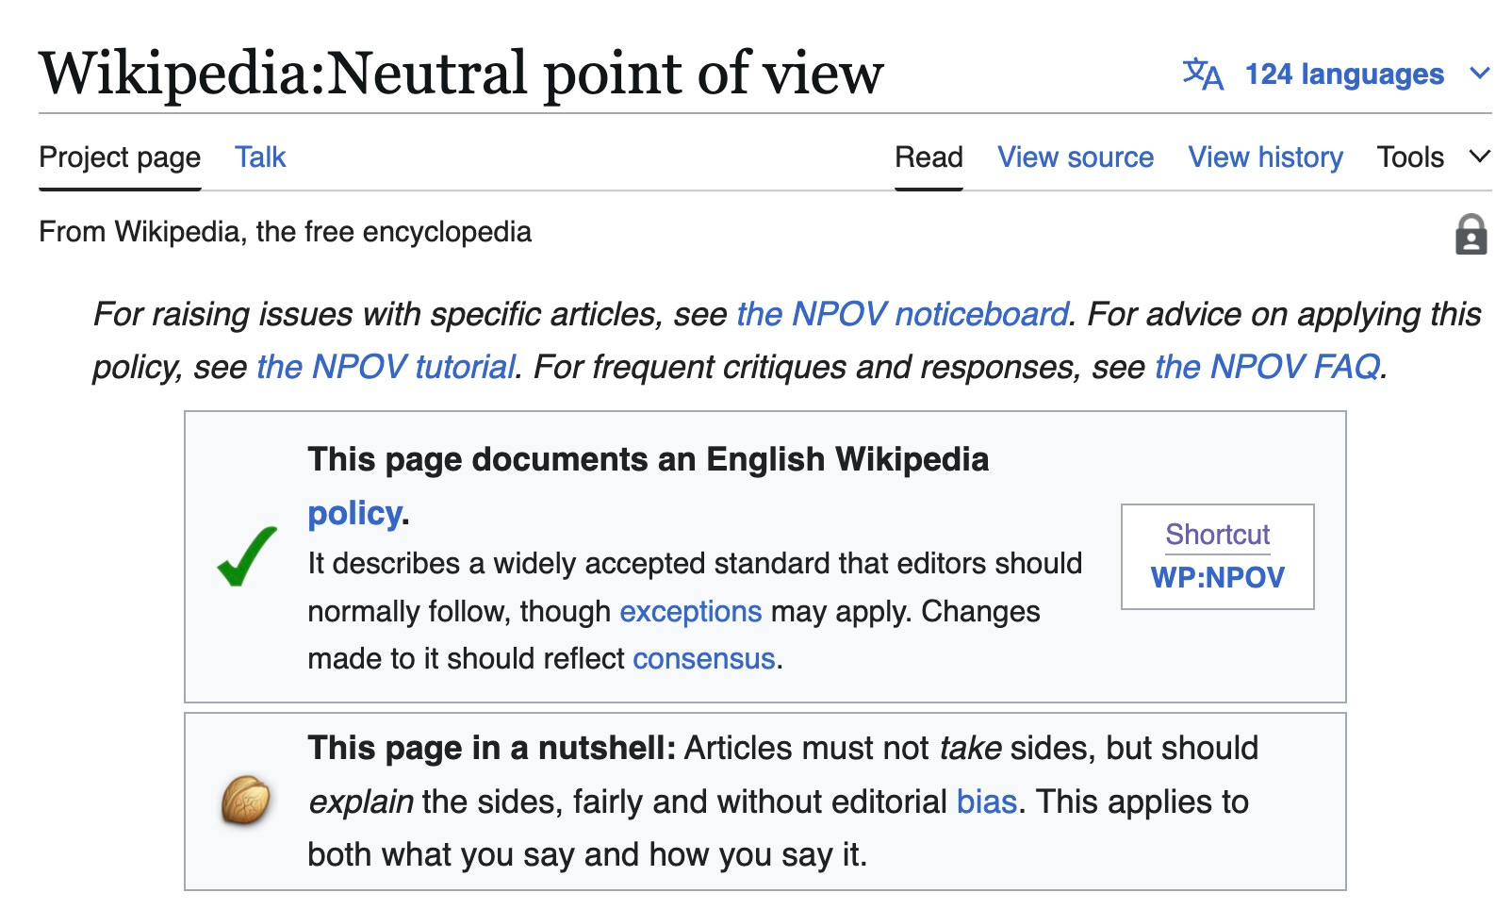Click the Shortcut link
Viewport: 1512px width, 909px height.
pos(1217,534)
